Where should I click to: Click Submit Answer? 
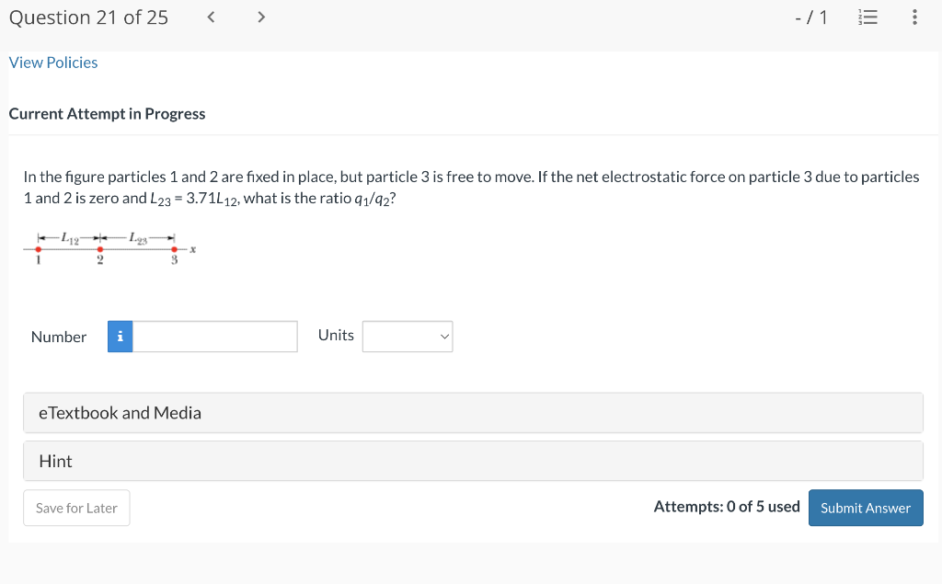coord(865,508)
